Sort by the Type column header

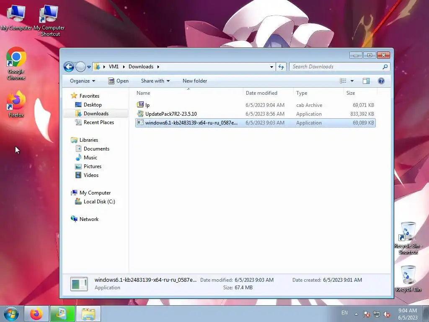(x=318, y=93)
